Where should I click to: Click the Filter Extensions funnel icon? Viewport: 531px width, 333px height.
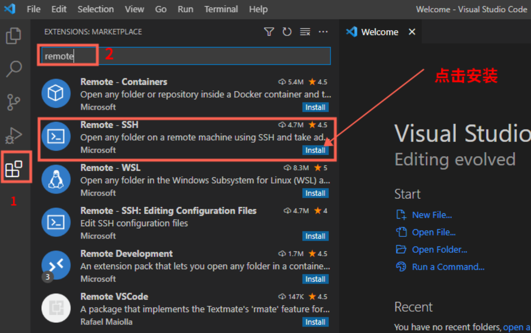click(269, 32)
